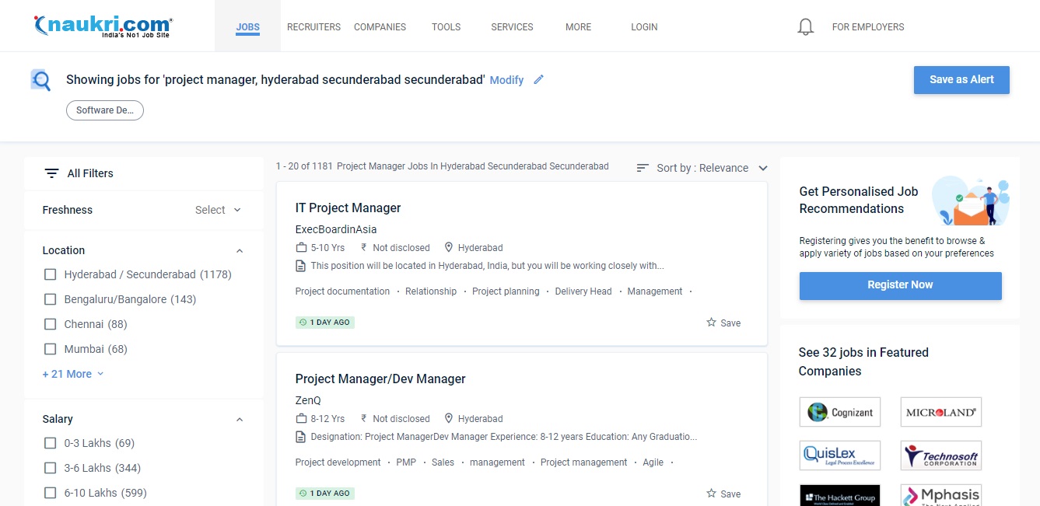
Task: Open the Companies menu
Action: (x=380, y=27)
